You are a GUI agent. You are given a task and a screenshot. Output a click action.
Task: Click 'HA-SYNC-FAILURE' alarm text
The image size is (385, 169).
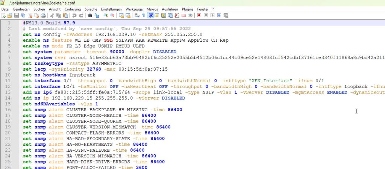tap(88, 150)
